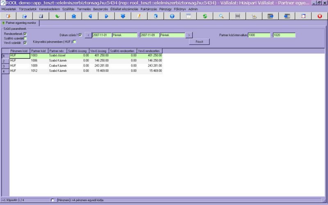Go to previous record with left arrow

point(90,16)
